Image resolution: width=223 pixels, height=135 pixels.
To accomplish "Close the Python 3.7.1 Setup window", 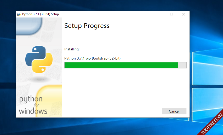I will point(184,14).
